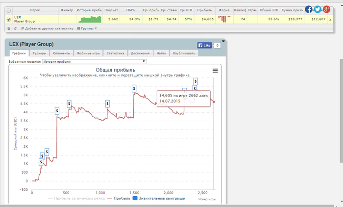Viewport: 343px width, 207px height.
Task: Click the Фильтр column header
Action: point(67,10)
